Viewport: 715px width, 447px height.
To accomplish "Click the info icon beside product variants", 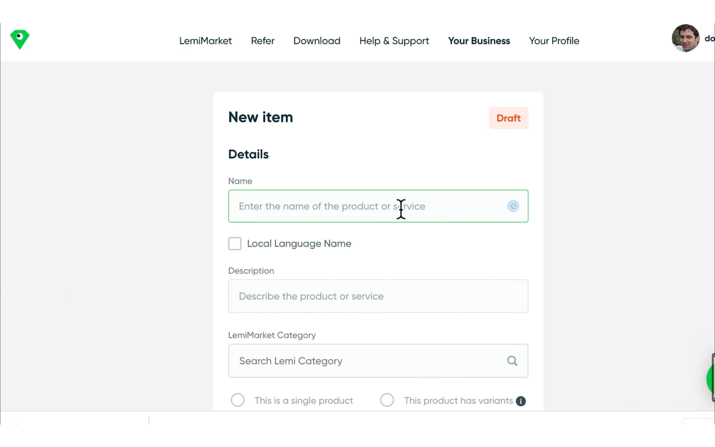I will point(521,401).
